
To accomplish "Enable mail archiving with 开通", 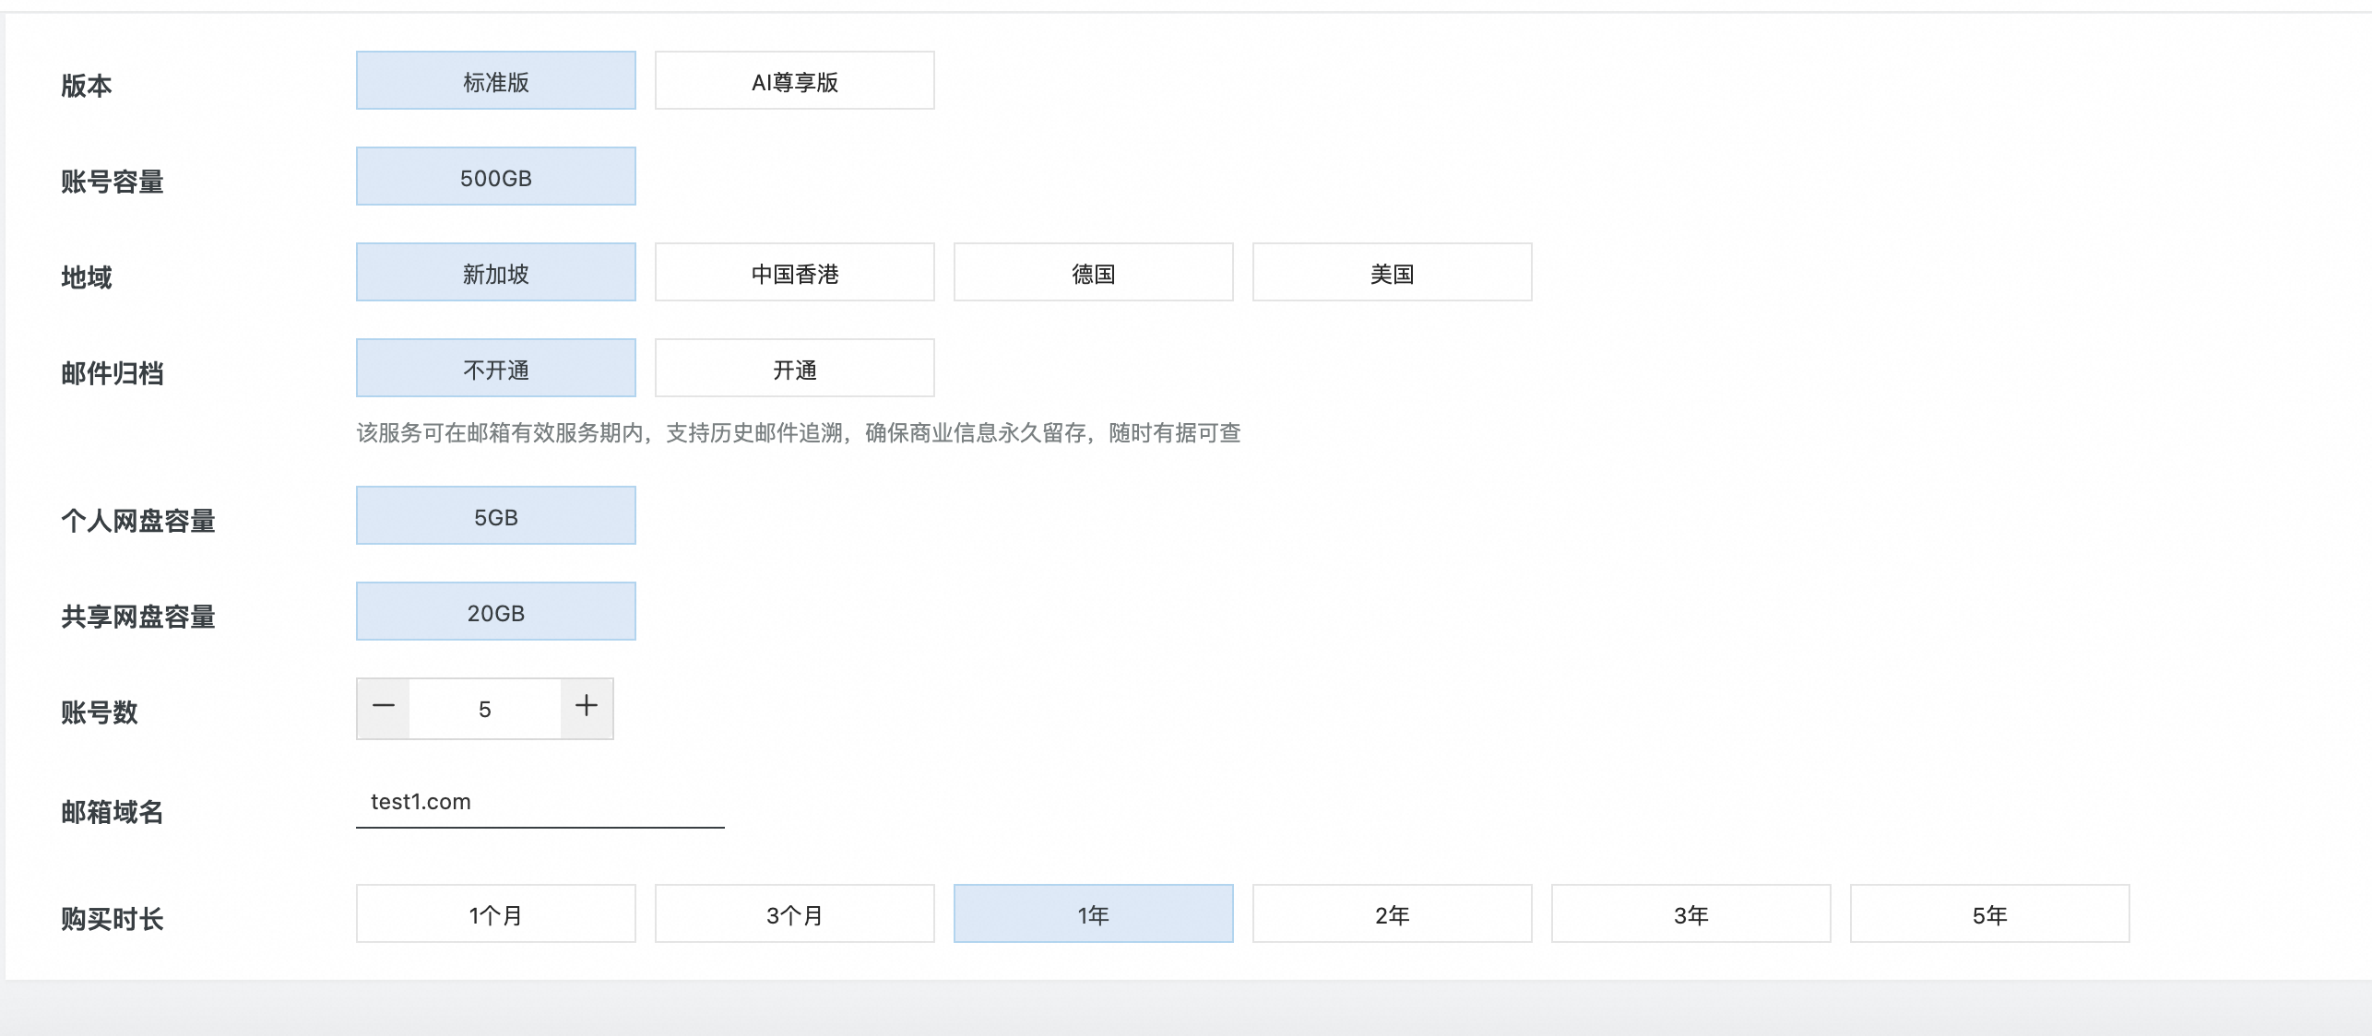I will pos(794,369).
